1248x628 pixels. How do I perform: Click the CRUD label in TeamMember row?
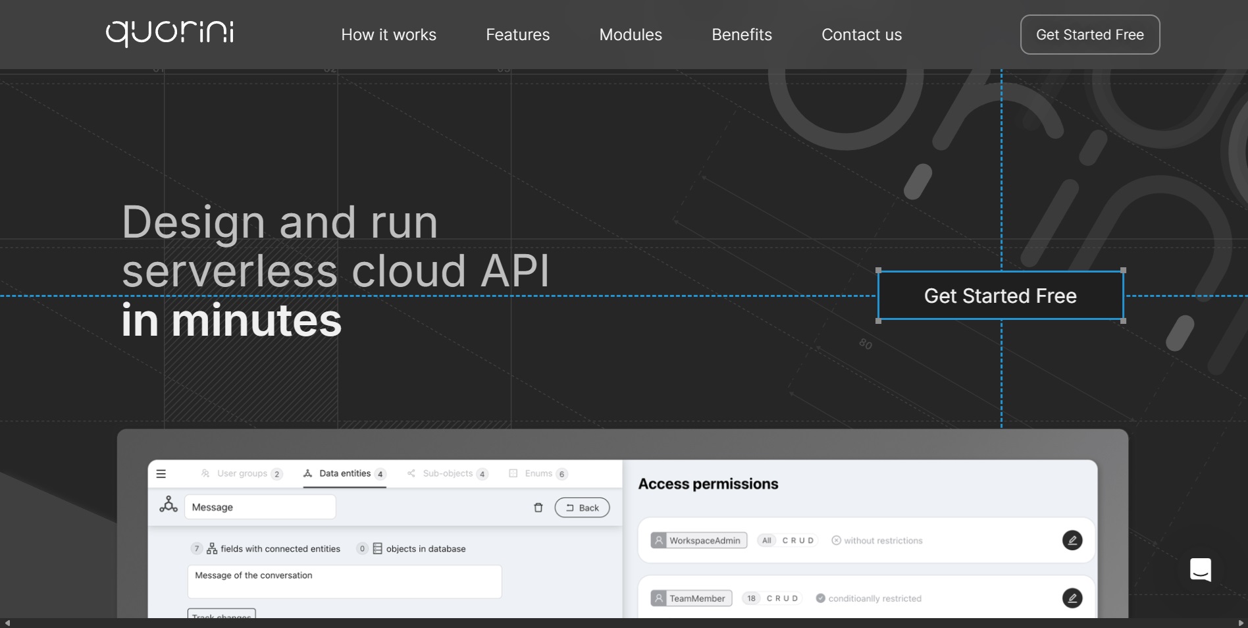[x=782, y=598]
